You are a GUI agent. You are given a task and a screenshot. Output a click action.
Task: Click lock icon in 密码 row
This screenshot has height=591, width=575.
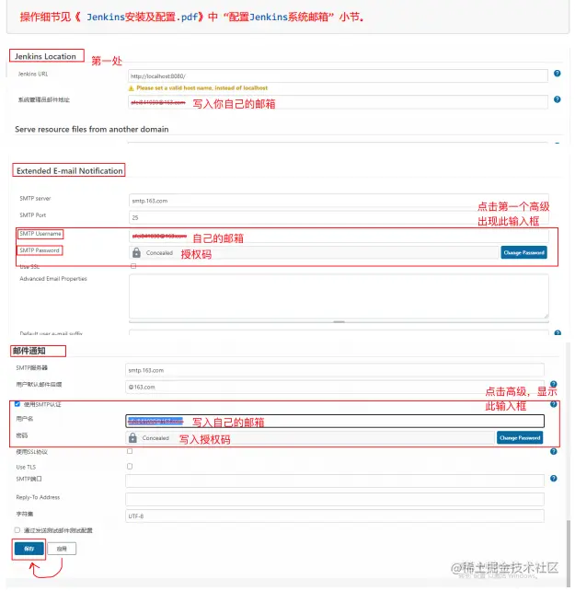coord(132,437)
